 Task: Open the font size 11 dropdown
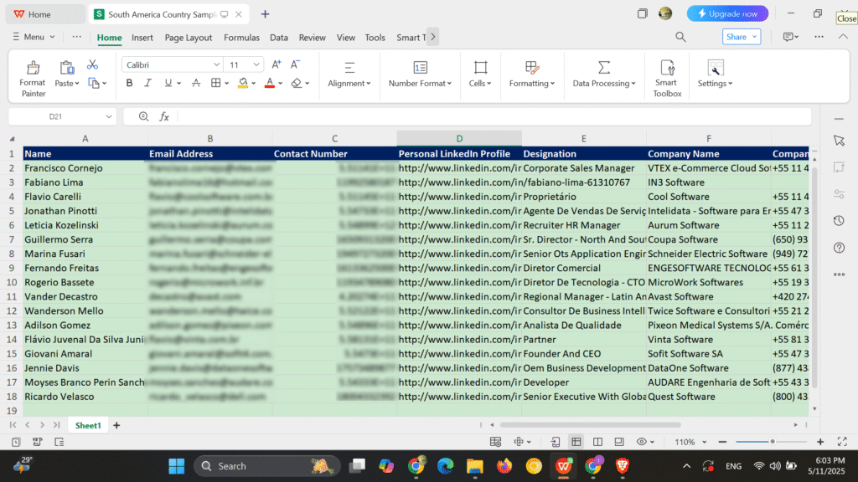(x=256, y=64)
